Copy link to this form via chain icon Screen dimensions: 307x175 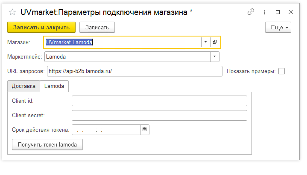[x=251, y=12]
